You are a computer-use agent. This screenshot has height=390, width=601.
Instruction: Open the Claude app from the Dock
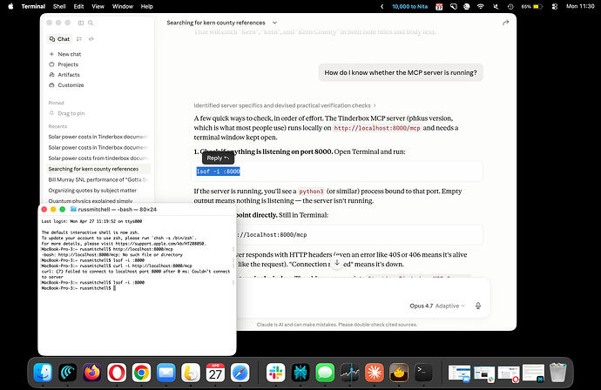tap(374, 373)
